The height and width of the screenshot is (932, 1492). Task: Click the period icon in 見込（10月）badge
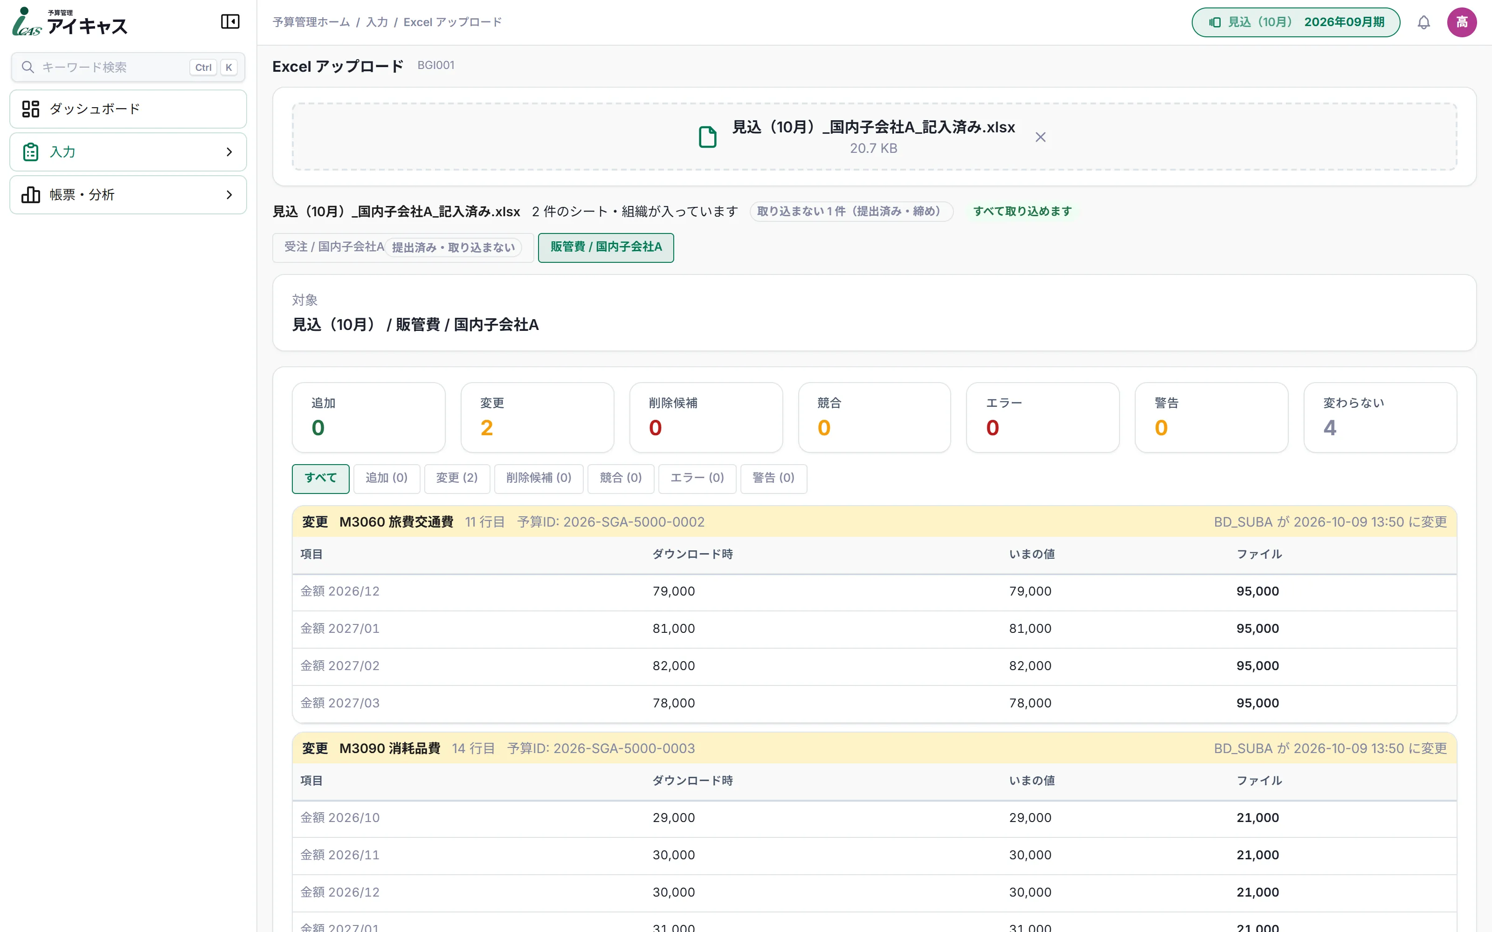point(1215,23)
